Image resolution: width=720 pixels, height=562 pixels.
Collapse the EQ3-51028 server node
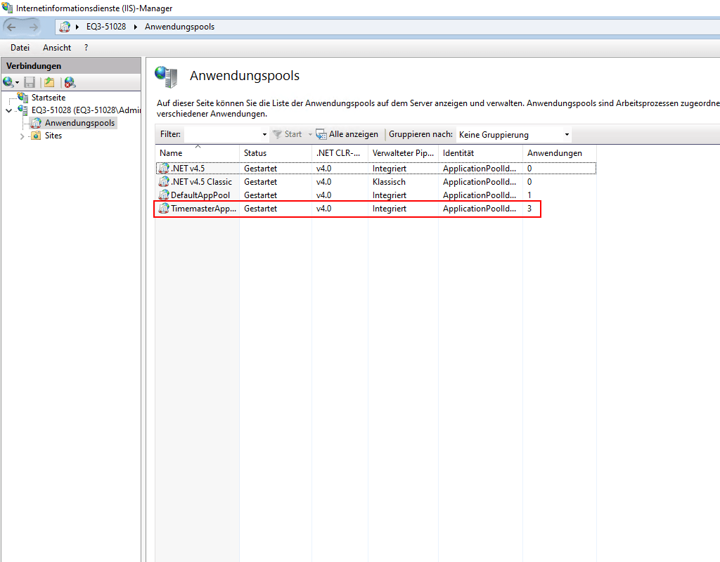(8, 110)
